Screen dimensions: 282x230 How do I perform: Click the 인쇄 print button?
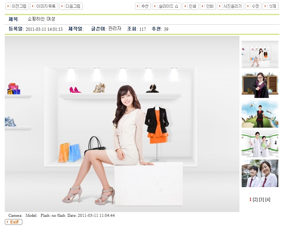point(191,6)
